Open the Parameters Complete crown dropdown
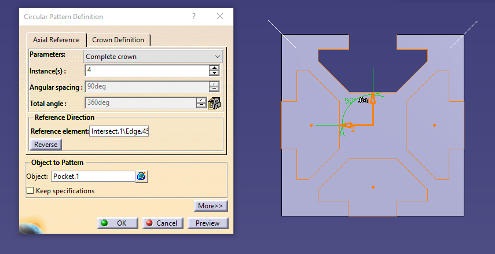Screen dimensions: 495x254 coord(153,57)
